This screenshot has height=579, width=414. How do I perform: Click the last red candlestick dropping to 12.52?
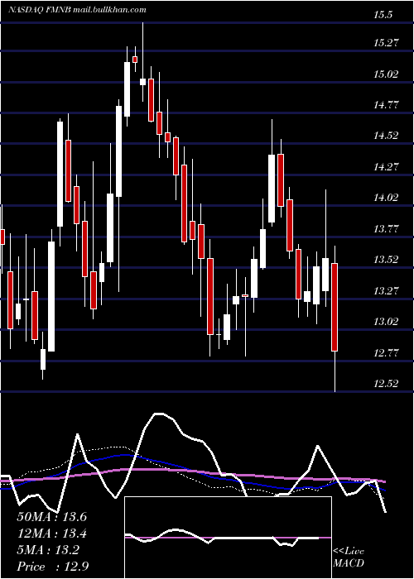click(335, 307)
